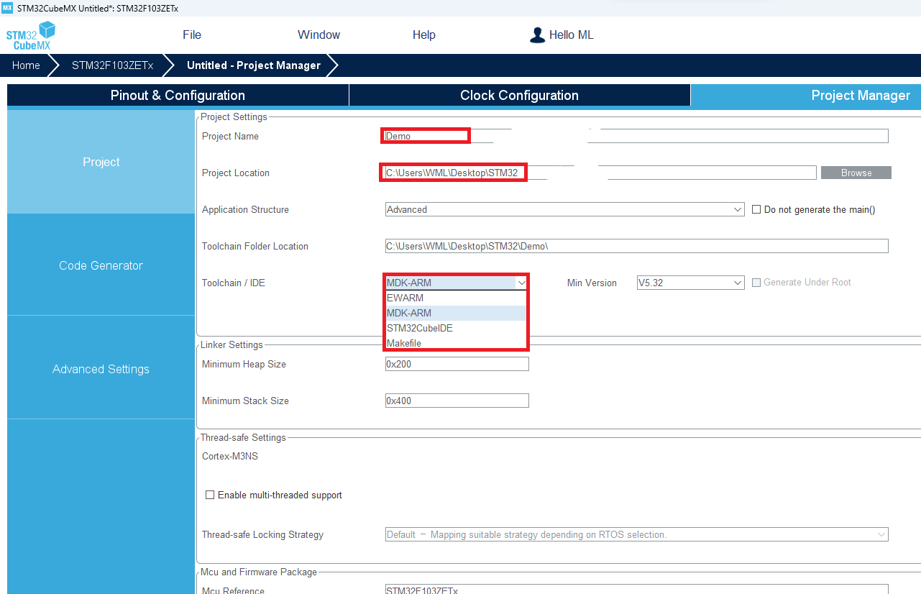Click the STM32CubeMX logo icon
The width and height of the screenshot is (921, 594).
click(31, 36)
